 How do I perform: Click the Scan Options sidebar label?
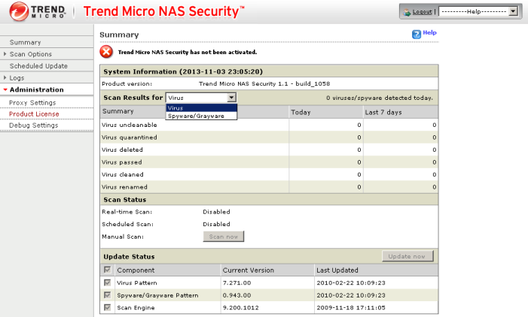point(31,54)
